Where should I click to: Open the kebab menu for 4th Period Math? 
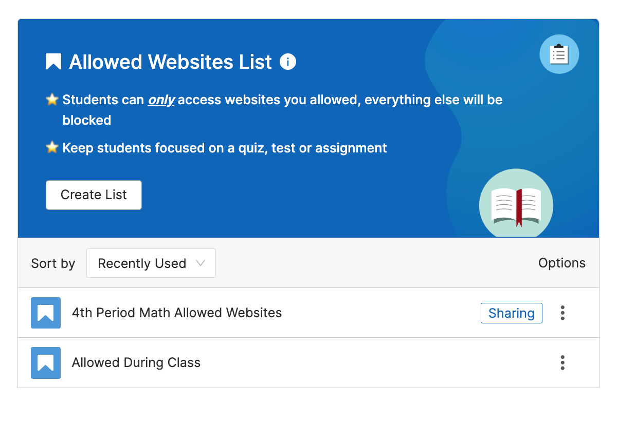pos(562,313)
